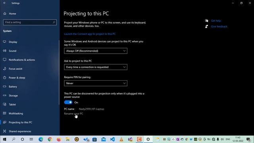Open the notification Action Center
The height and width of the screenshot is (143, 254).
[x=248, y=139]
